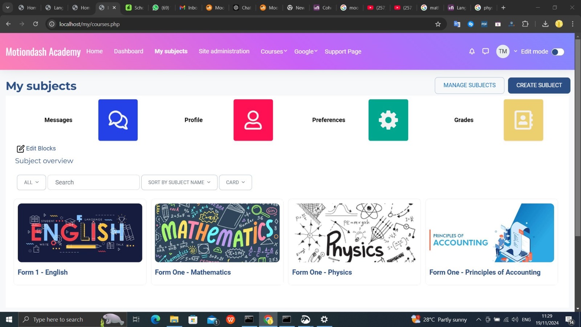Open Profile via the red person icon
581x327 pixels.
(x=253, y=120)
